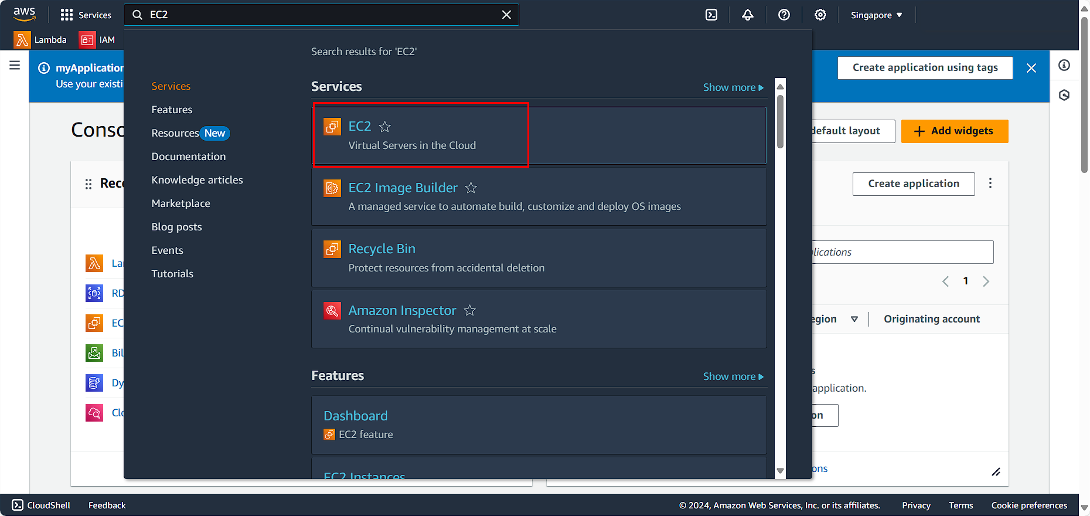Click the search results scrollbar down arrow

[x=780, y=471]
